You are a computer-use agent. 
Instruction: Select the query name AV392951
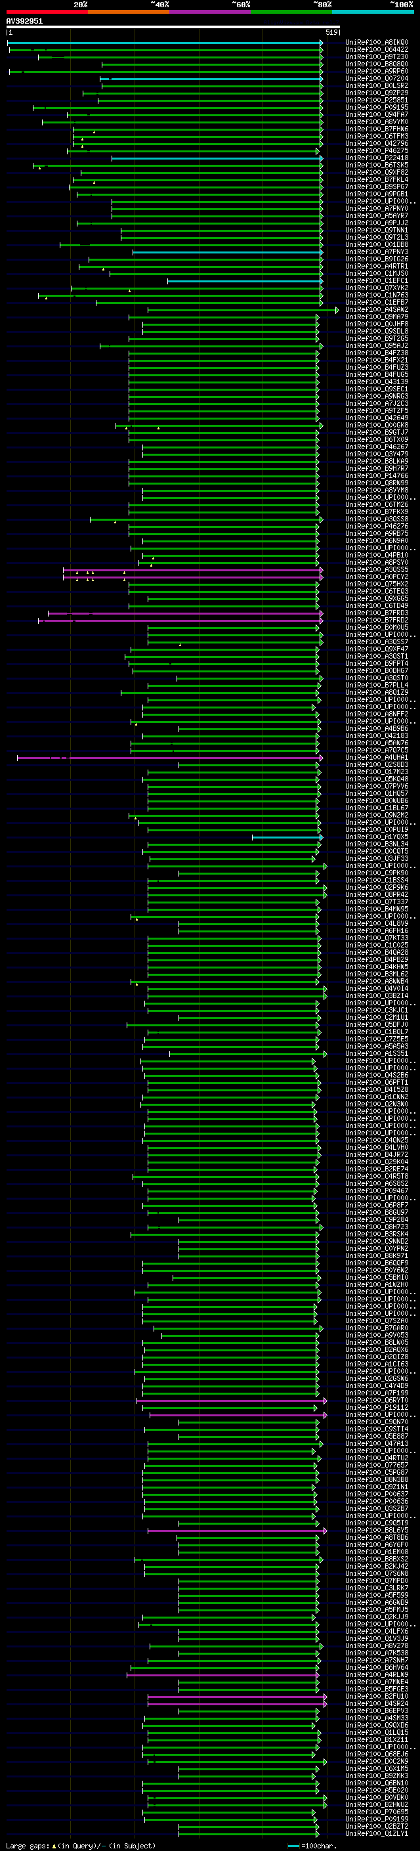point(24,21)
